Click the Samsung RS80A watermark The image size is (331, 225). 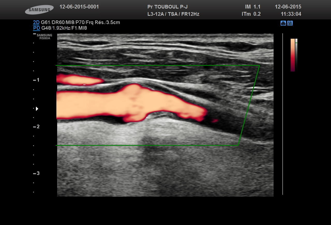click(44, 36)
